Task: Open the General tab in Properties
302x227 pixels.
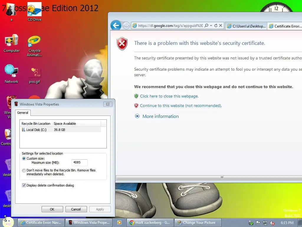Action: [x=23, y=113]
